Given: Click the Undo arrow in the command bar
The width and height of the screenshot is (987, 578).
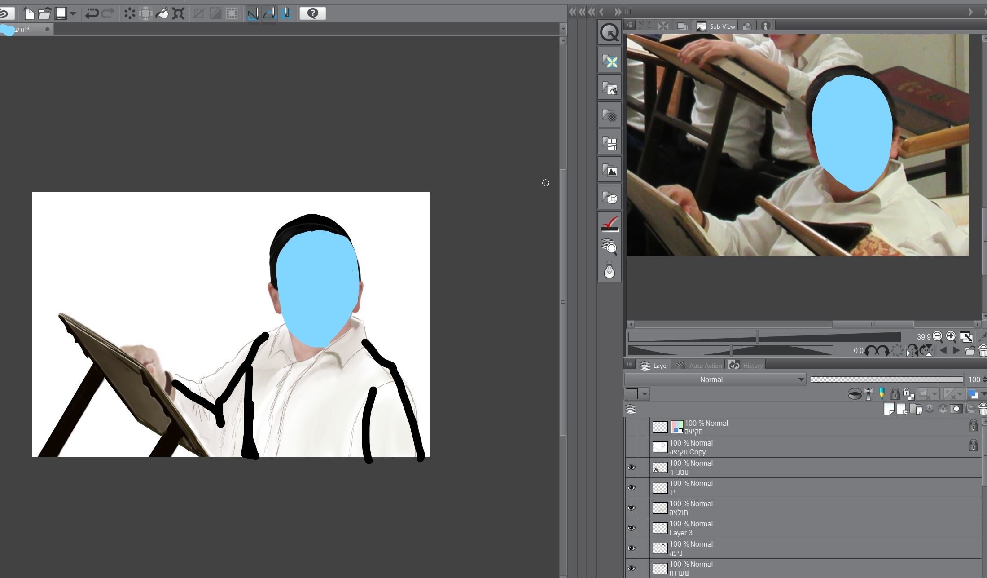Looking at the screenshot, I should tap(92, 13).
